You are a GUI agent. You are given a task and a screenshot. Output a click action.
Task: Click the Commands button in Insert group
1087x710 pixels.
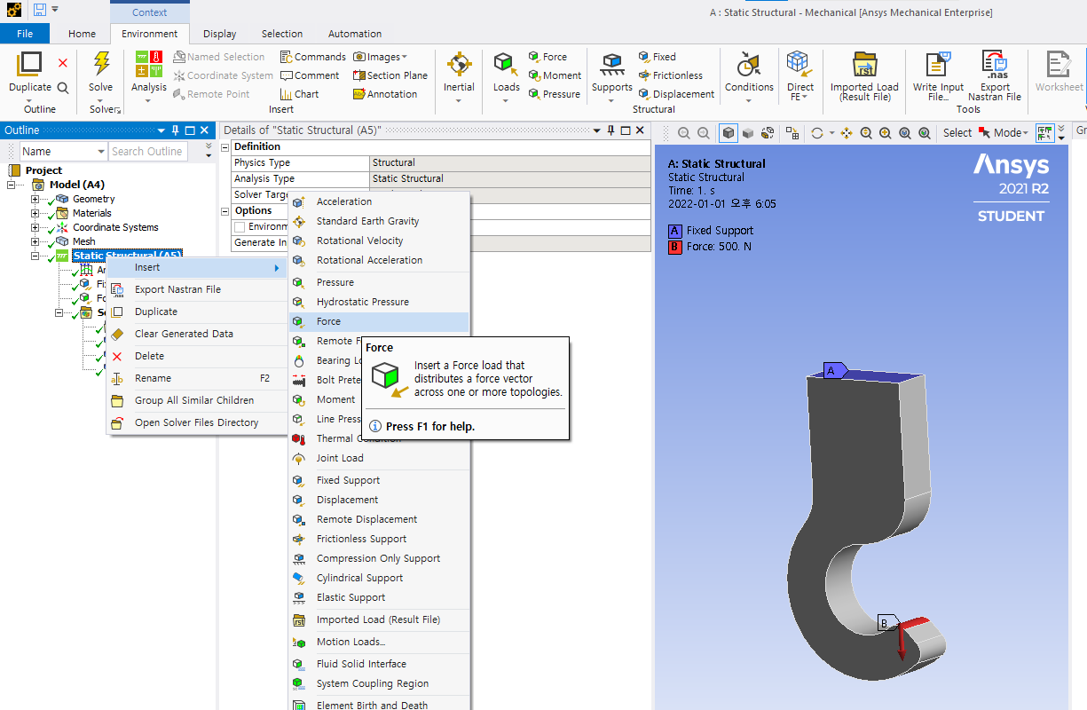(312, 57)
